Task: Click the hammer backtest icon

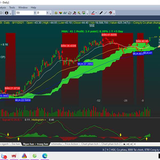Action: pos(74,13)
